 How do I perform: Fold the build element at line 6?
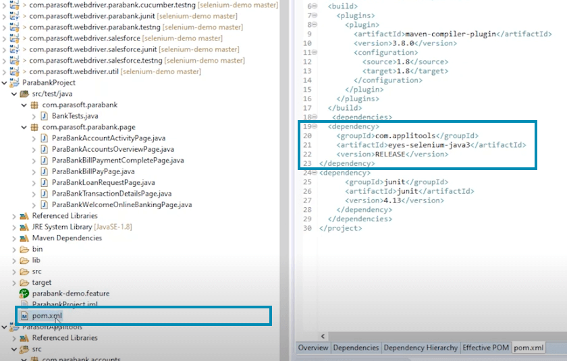tap(316, 6)
